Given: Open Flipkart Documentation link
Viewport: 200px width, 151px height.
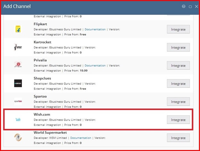Looking at the screenshot, I should (x=95, y=29).
